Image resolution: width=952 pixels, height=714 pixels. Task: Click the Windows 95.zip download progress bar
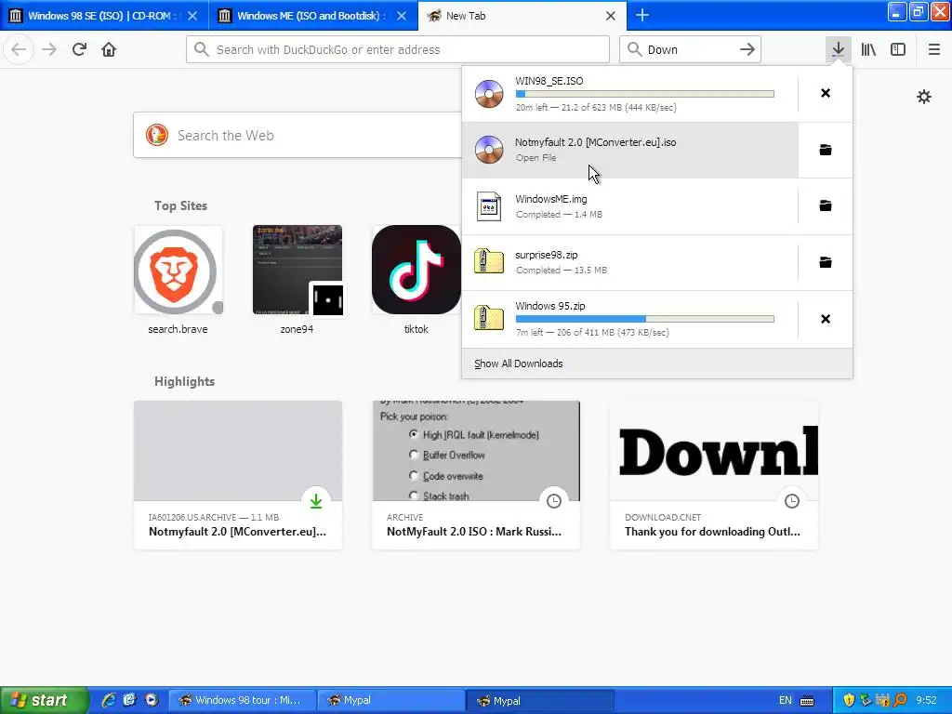[x=645, y=319]
